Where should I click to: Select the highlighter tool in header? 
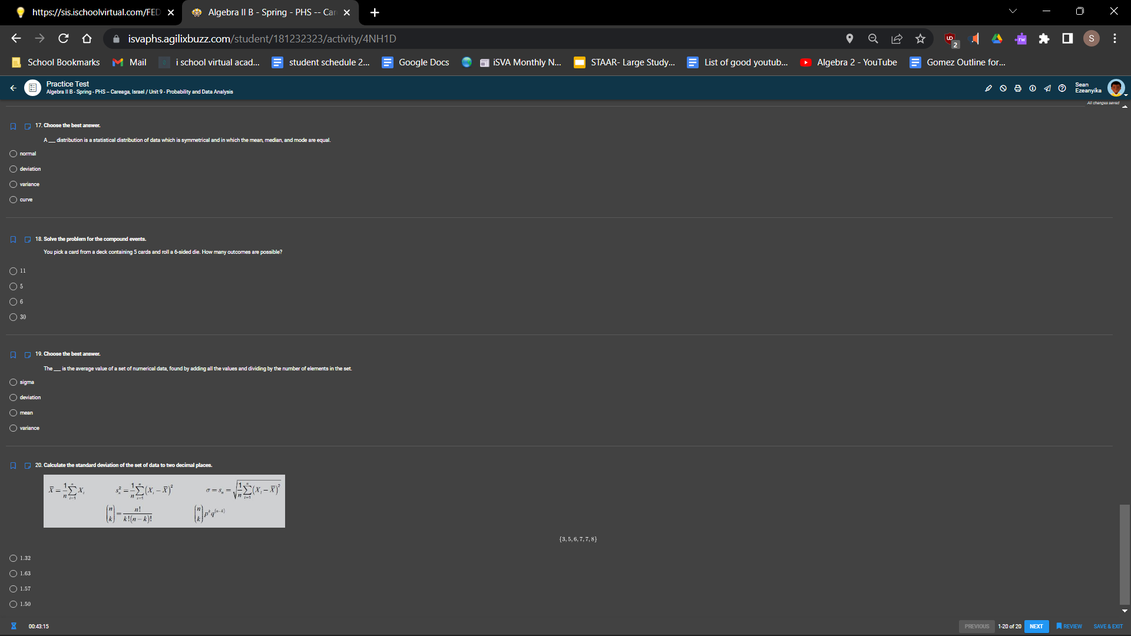[988, 88]
